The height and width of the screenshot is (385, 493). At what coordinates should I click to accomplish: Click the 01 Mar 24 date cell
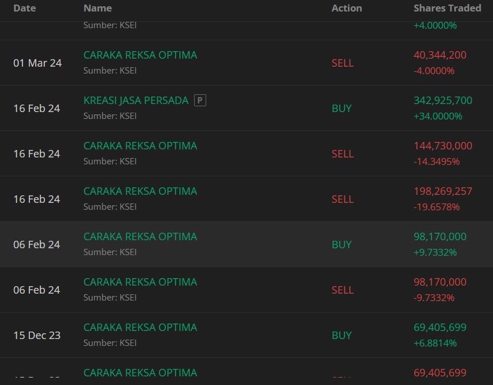pos(37,63)
